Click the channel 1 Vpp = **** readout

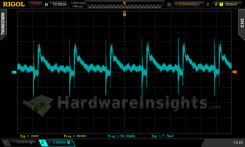coord(29,136)
